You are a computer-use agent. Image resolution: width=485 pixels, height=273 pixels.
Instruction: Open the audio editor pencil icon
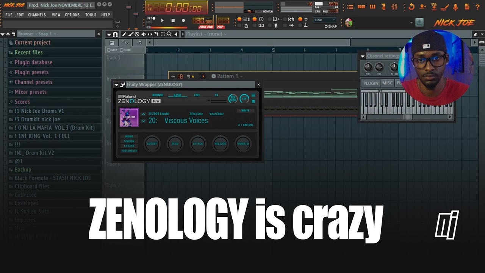(444, 7)
